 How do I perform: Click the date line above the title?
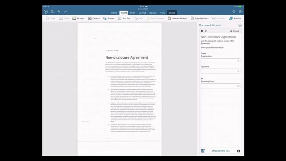pyautogui.click(x=112, y=51)
